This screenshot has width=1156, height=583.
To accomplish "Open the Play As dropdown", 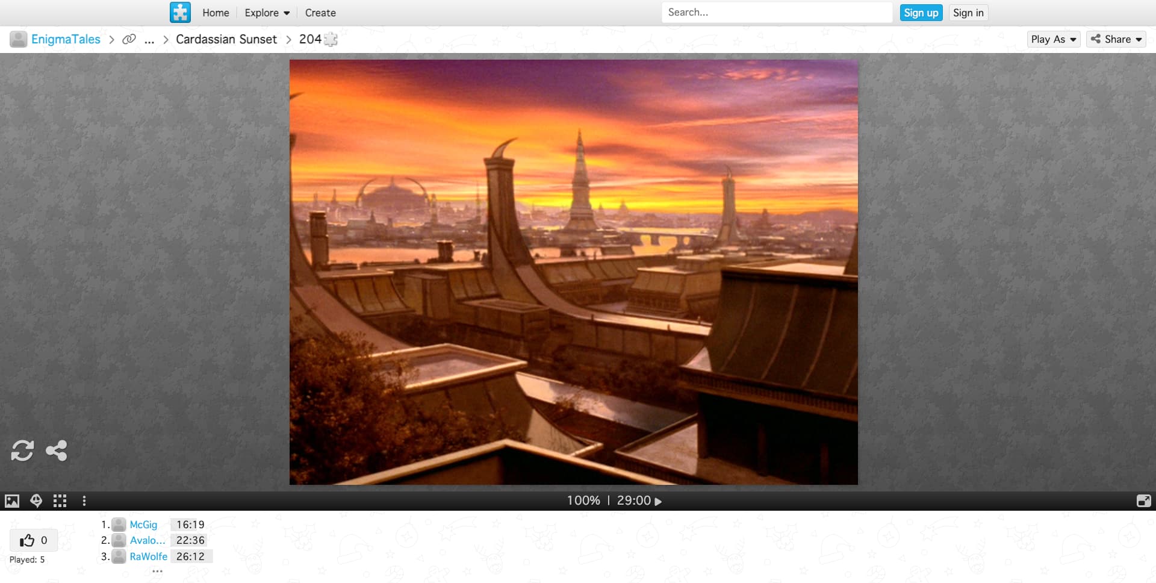I will [x=1054, y=39].
